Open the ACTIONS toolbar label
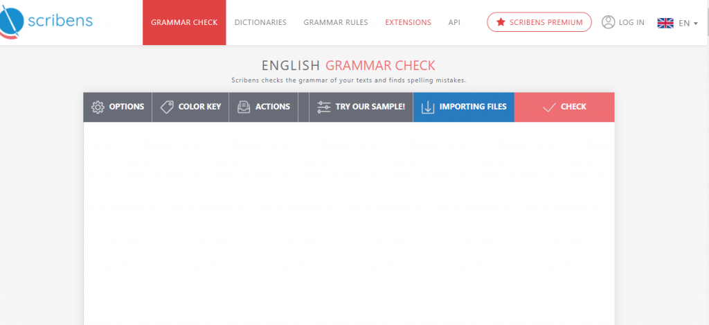 tap(273, 107)
